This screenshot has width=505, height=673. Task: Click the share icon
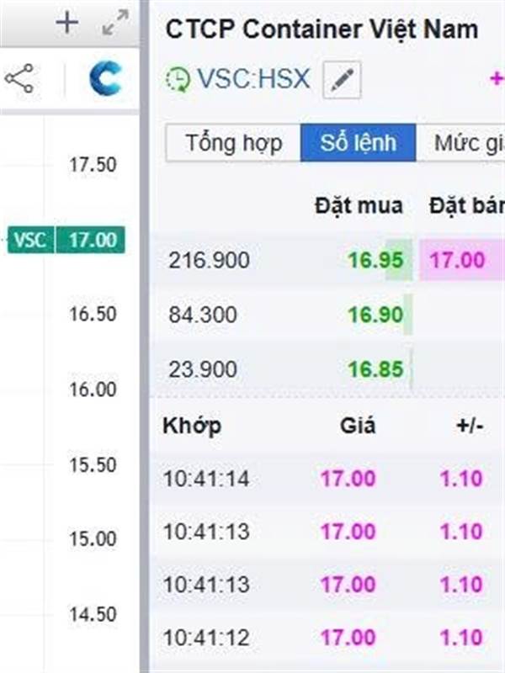[x=19, y=78]
